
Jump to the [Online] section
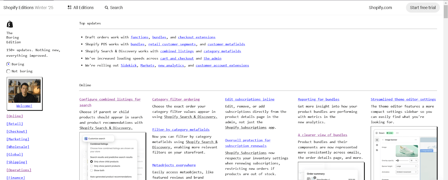[15, 116]
